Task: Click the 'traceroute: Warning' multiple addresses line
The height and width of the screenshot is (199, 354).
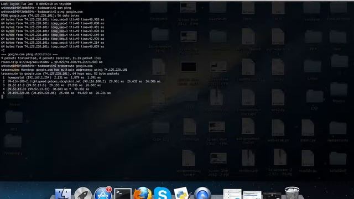Action: [x=64, y=70]
